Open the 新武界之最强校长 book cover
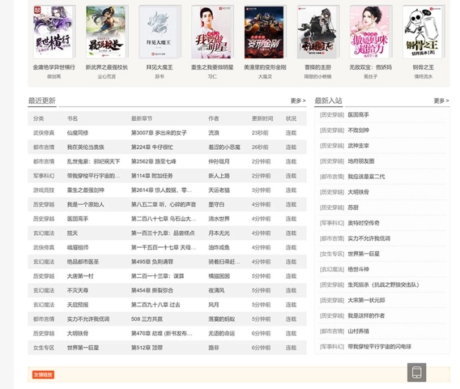Viewport: 460px width, 389px height. pos(106,32)
